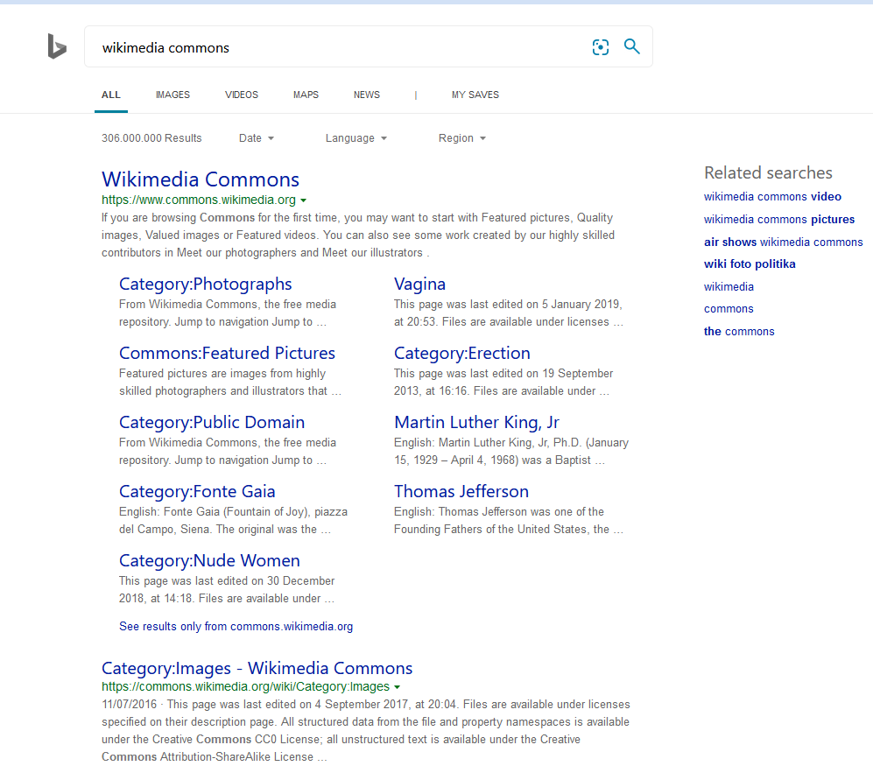Open Commons:Featured Pictures sublink

click(227, 353)
